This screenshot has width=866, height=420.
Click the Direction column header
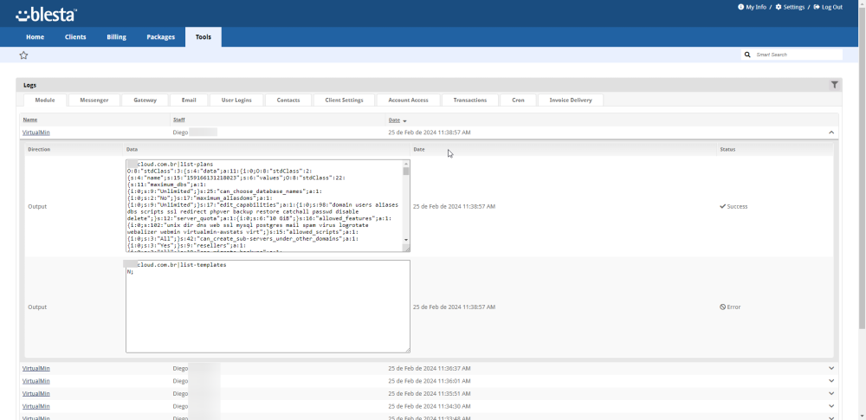pyautogui.click(x=39, y=149)
